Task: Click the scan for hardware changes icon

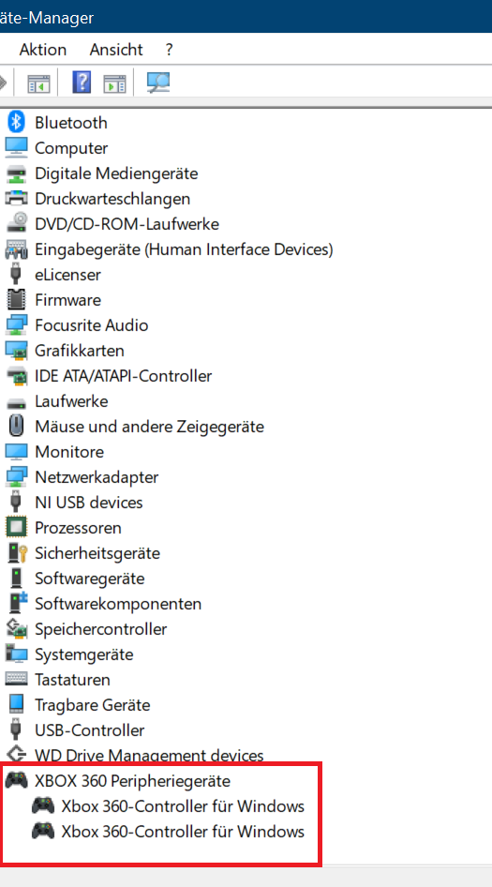Action: pyautogui.click(x=157, y=83)
